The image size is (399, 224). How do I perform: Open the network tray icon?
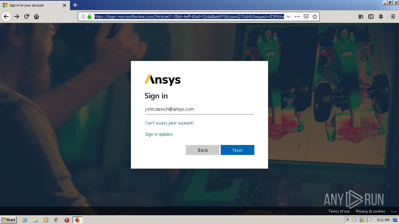(x=362, y=220)
